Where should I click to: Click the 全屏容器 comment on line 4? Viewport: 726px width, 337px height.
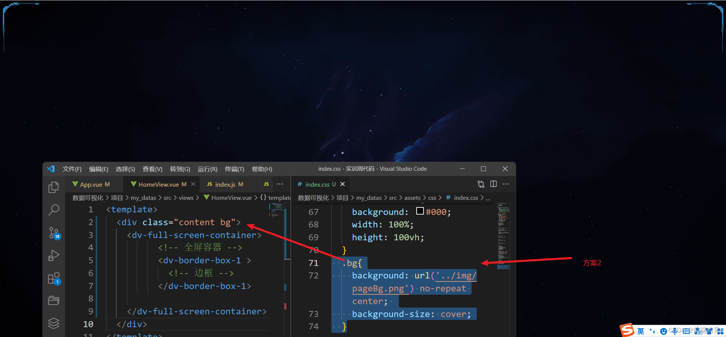pyautogui.click(x=200, y=247)
